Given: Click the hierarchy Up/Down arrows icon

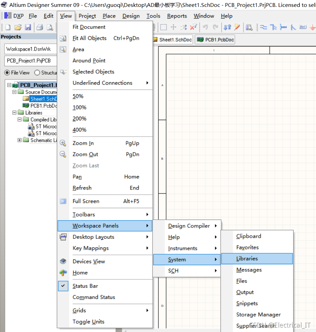Looking at the screenshot, I should [x=228, y=27].
